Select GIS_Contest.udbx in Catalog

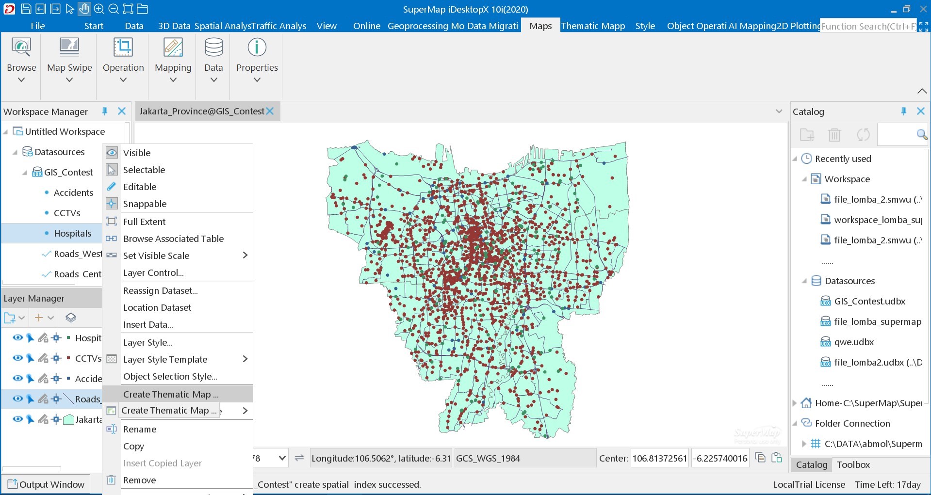(x=869, y=301)
